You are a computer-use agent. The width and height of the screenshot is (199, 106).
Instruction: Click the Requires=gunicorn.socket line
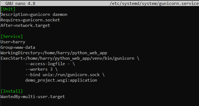coord(30,20)
